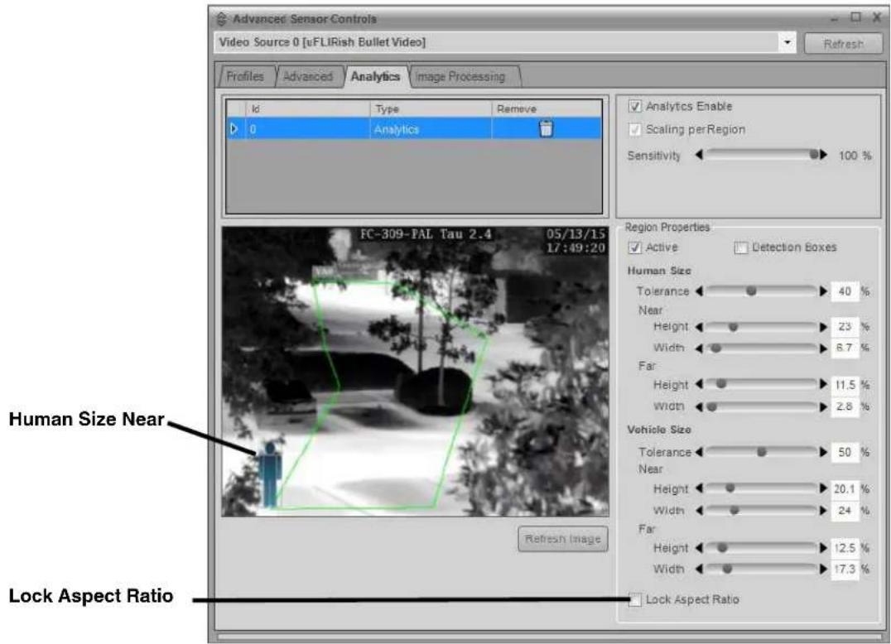Click the Advanced Sensor Controls title icon

222,19
